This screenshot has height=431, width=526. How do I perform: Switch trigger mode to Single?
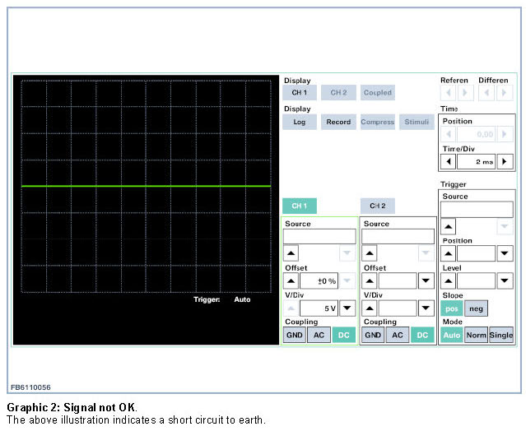click(501, 335)
